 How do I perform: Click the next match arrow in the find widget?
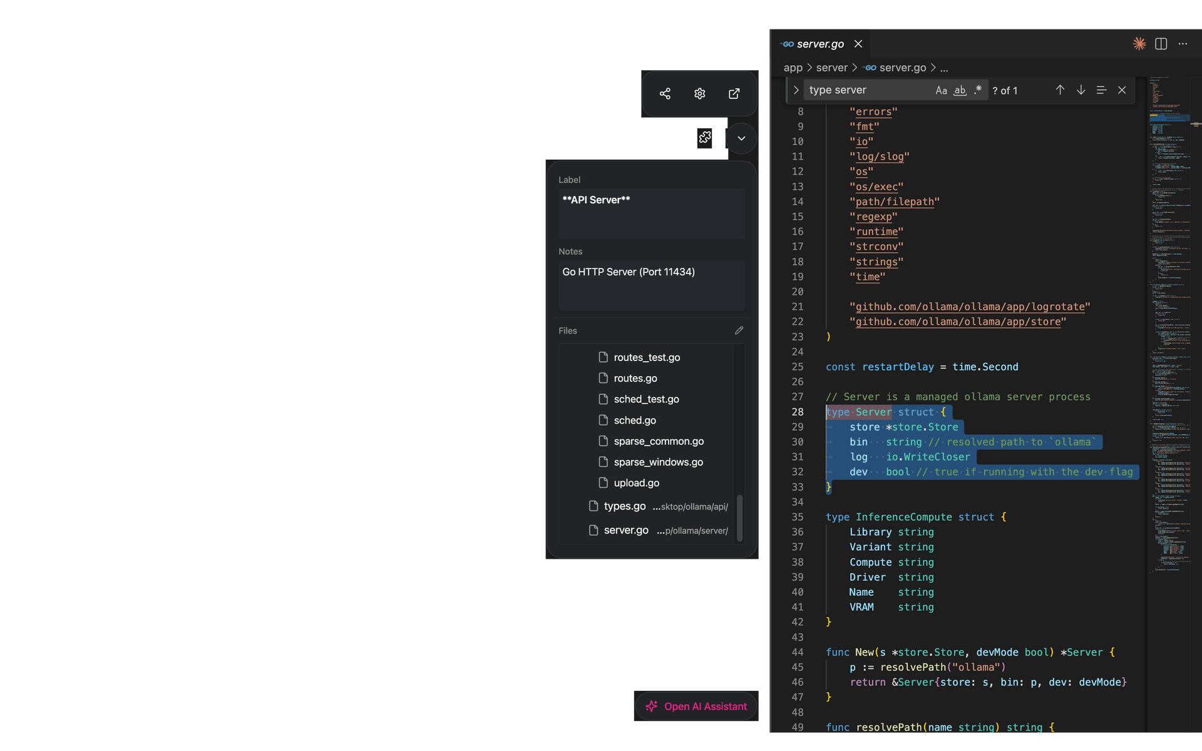[x=1081, y=90]
